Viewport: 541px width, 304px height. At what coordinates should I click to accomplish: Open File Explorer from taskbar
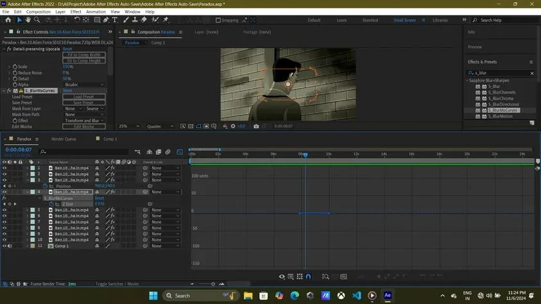click(248, 296)
